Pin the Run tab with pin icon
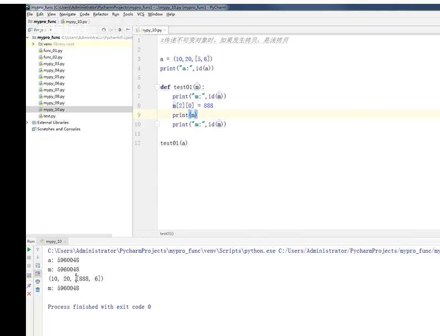This screenshot has height=336, width=440. click(x=29, y=285)
